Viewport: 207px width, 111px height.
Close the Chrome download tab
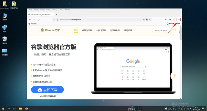pos(52,14)
